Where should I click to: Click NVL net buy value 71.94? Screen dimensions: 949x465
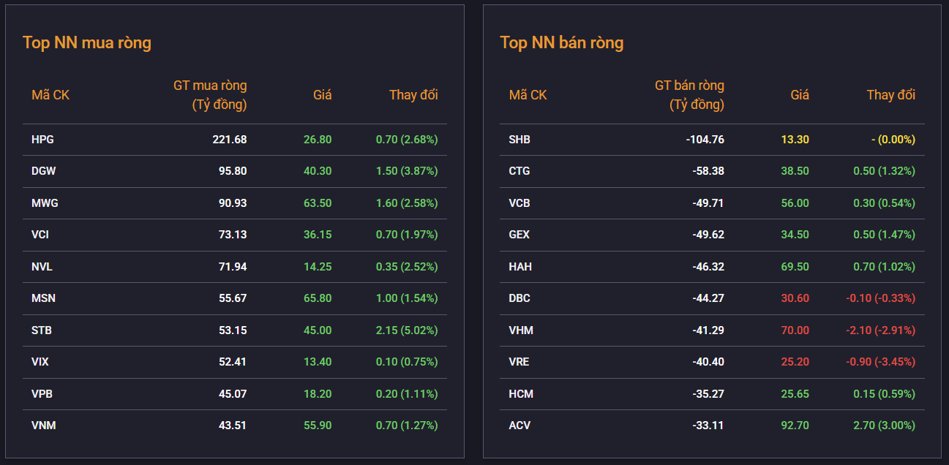pos(233,267)
